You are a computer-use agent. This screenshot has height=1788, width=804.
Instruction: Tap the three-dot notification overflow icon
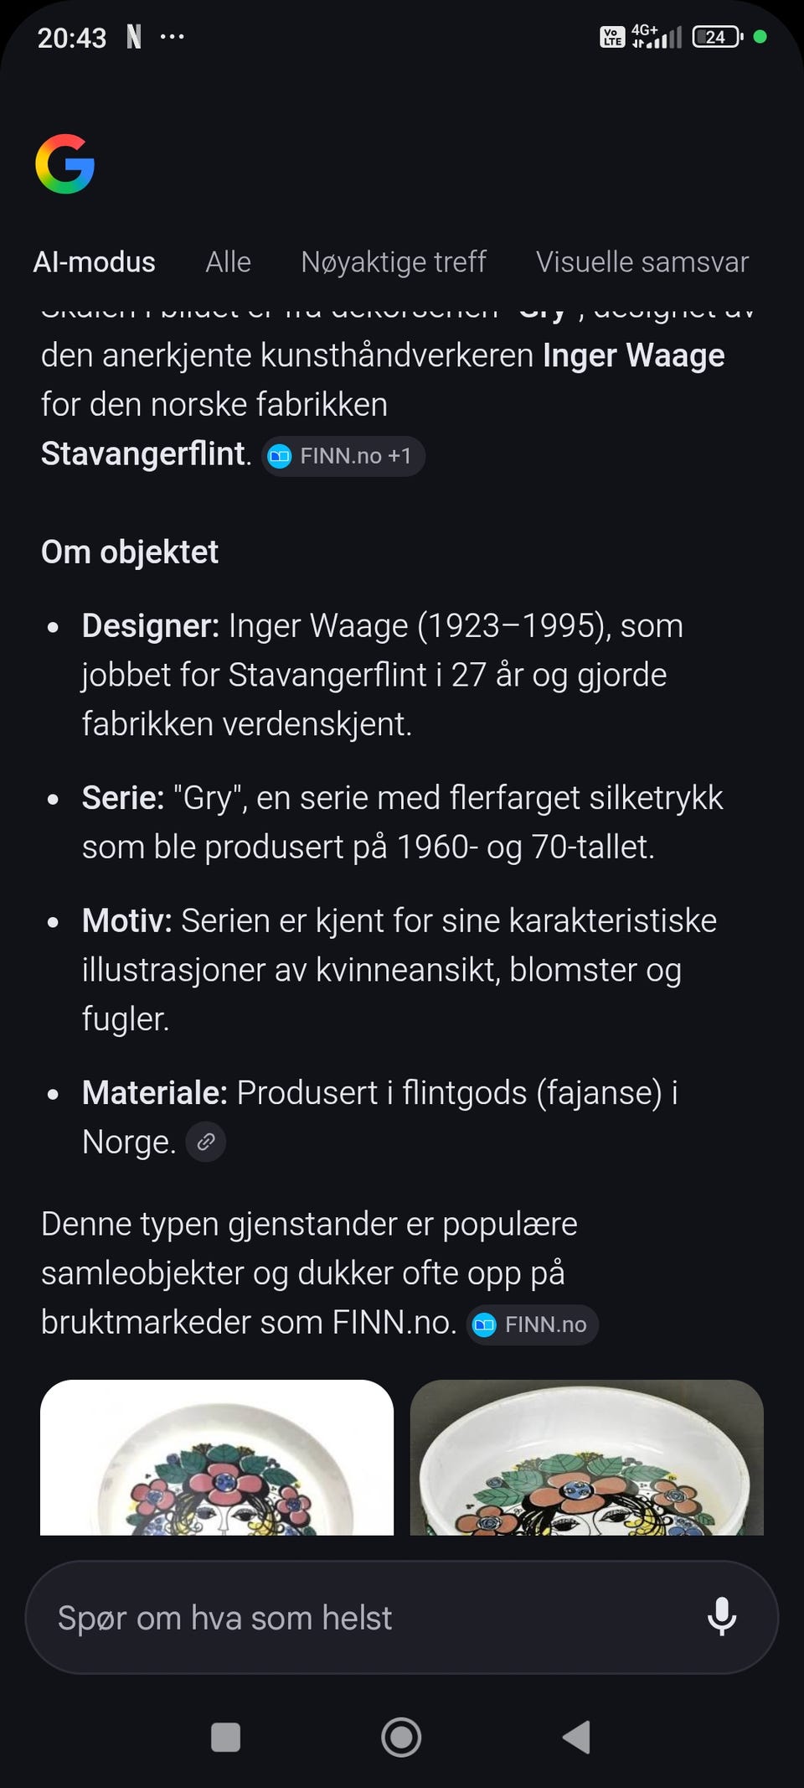(172, 37)
